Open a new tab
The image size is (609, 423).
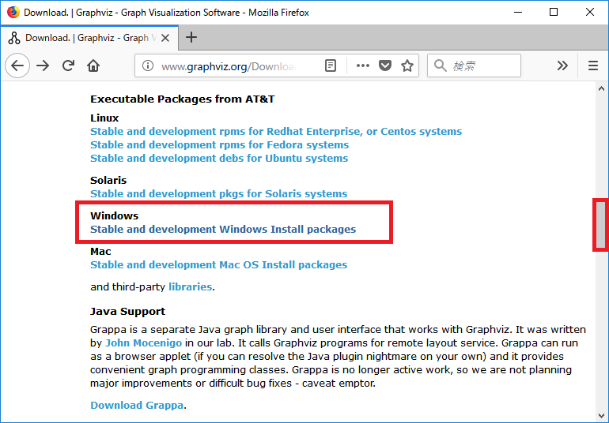(191, 38)
